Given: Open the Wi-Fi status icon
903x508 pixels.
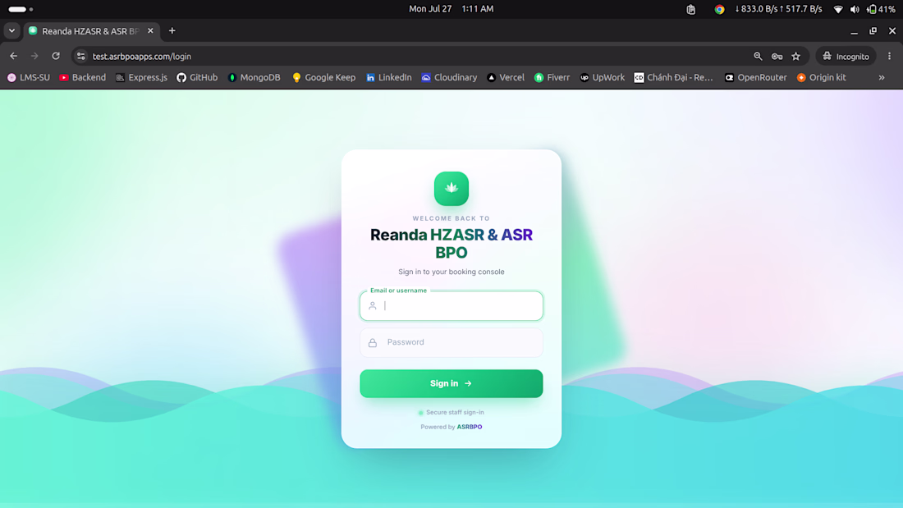Looking at the screenshot, I should point(838,9).
